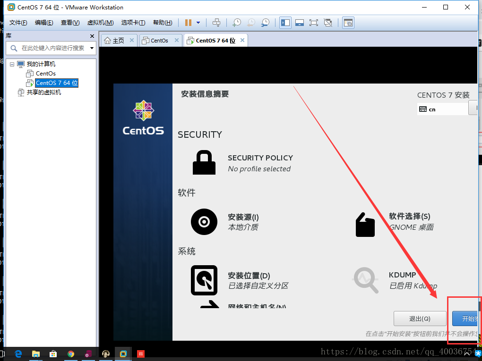Open 软件选择(S) package icon
The width and height of the screenshot is (482, 361).
tap(365, 225)
